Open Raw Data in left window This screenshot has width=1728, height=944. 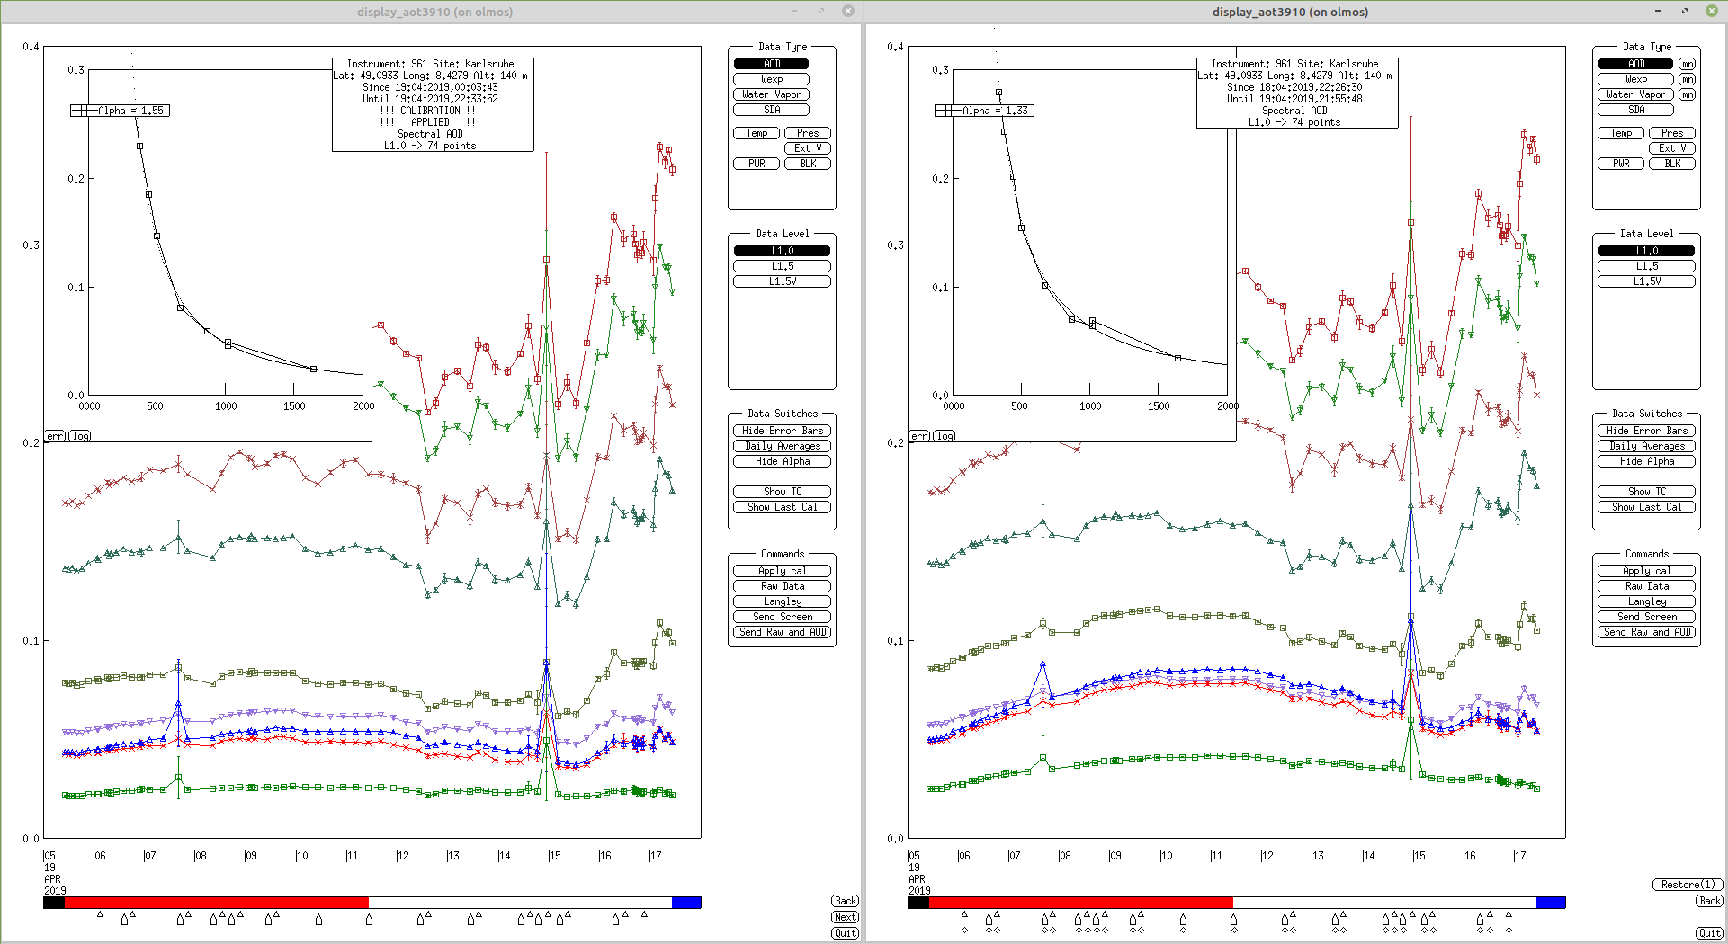pos(783,586)
